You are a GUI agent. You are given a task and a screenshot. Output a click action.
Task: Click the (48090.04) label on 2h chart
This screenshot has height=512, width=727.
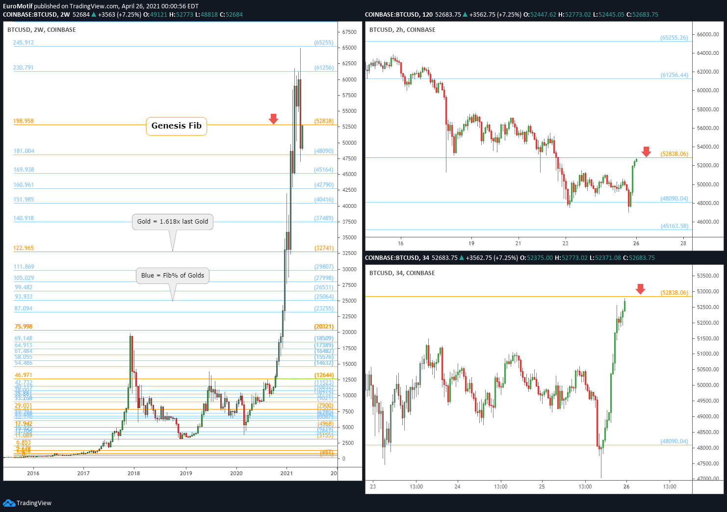[674, 199]
